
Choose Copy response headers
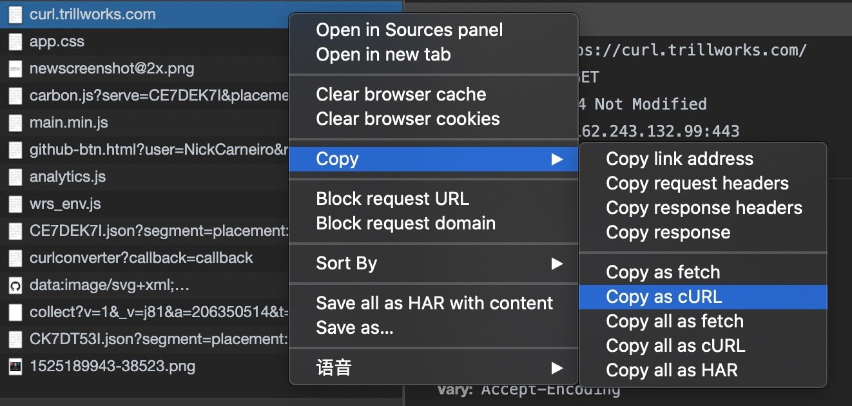(x=704, y=208)
